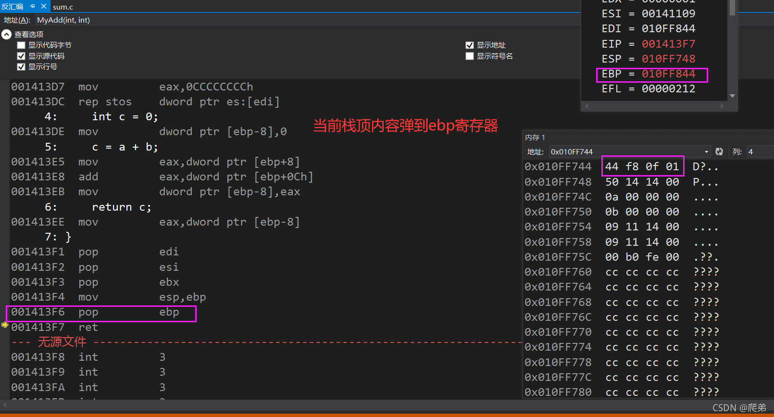Select the EIP = 001413F7 register line
This screenshot has height=417, width=774.
pos(649,44)
